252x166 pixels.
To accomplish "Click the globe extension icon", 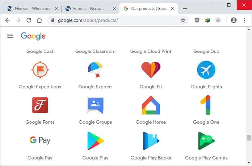I will (207, 20).
